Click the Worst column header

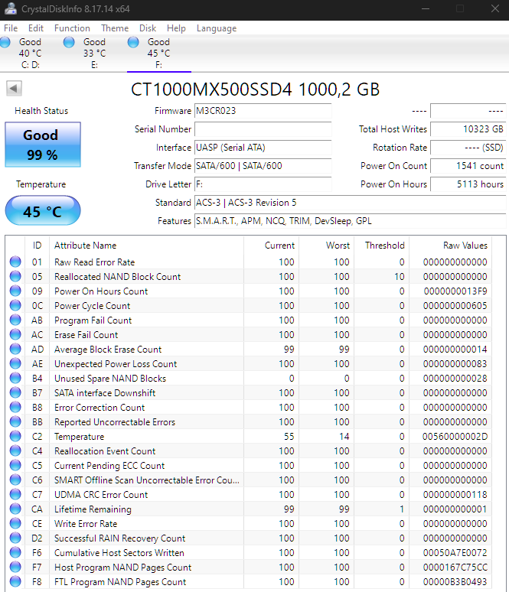click(327, 246)
